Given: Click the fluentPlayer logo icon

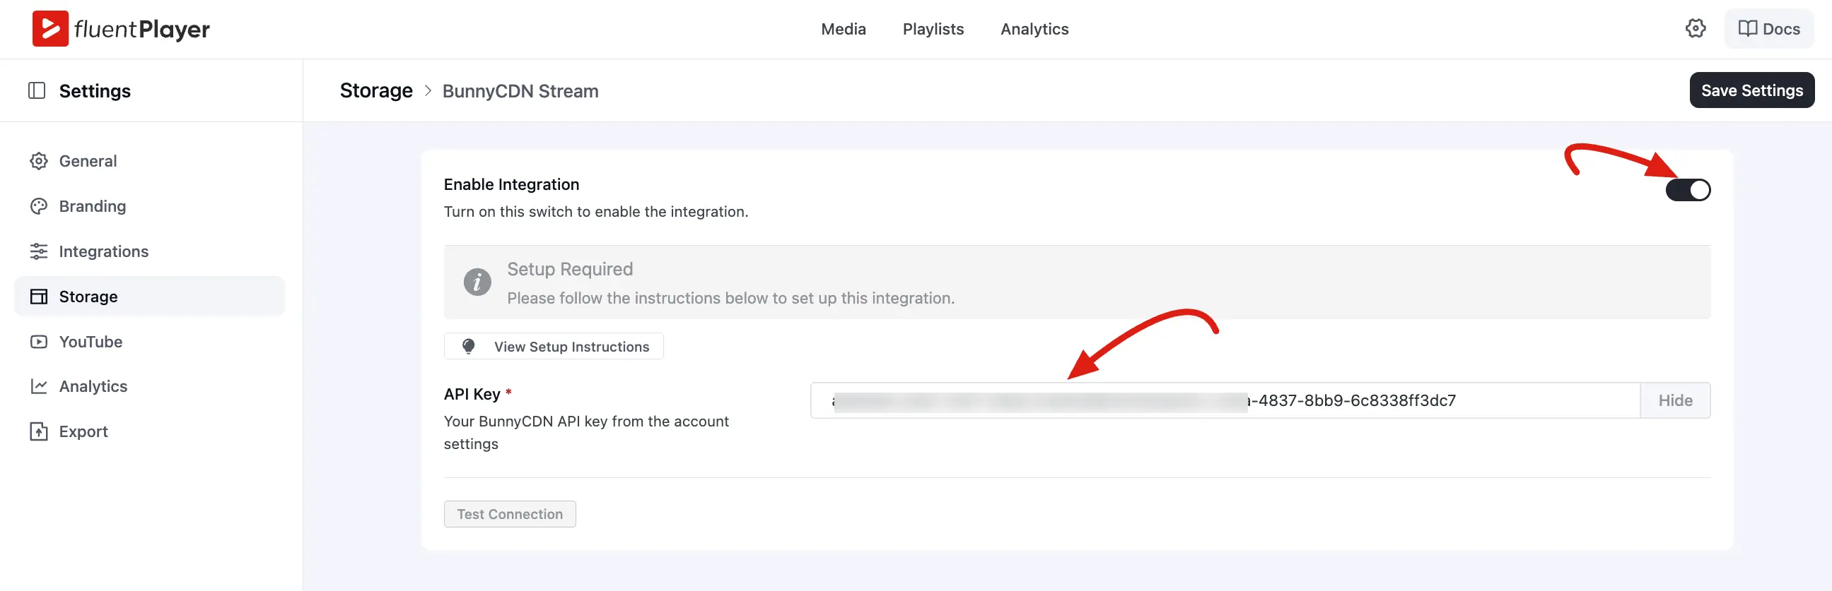Looking at the screenshot, I should pos(50,28).
